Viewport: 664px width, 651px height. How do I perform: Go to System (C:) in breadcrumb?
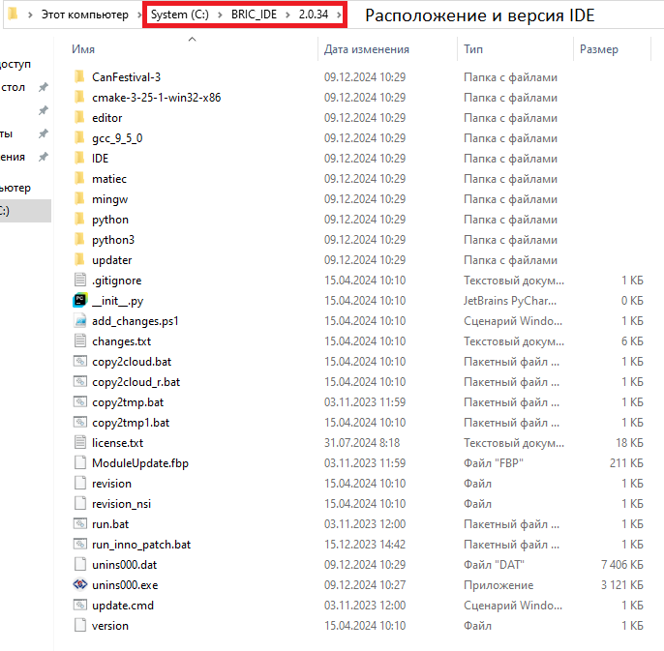click(x=180, y=15)
